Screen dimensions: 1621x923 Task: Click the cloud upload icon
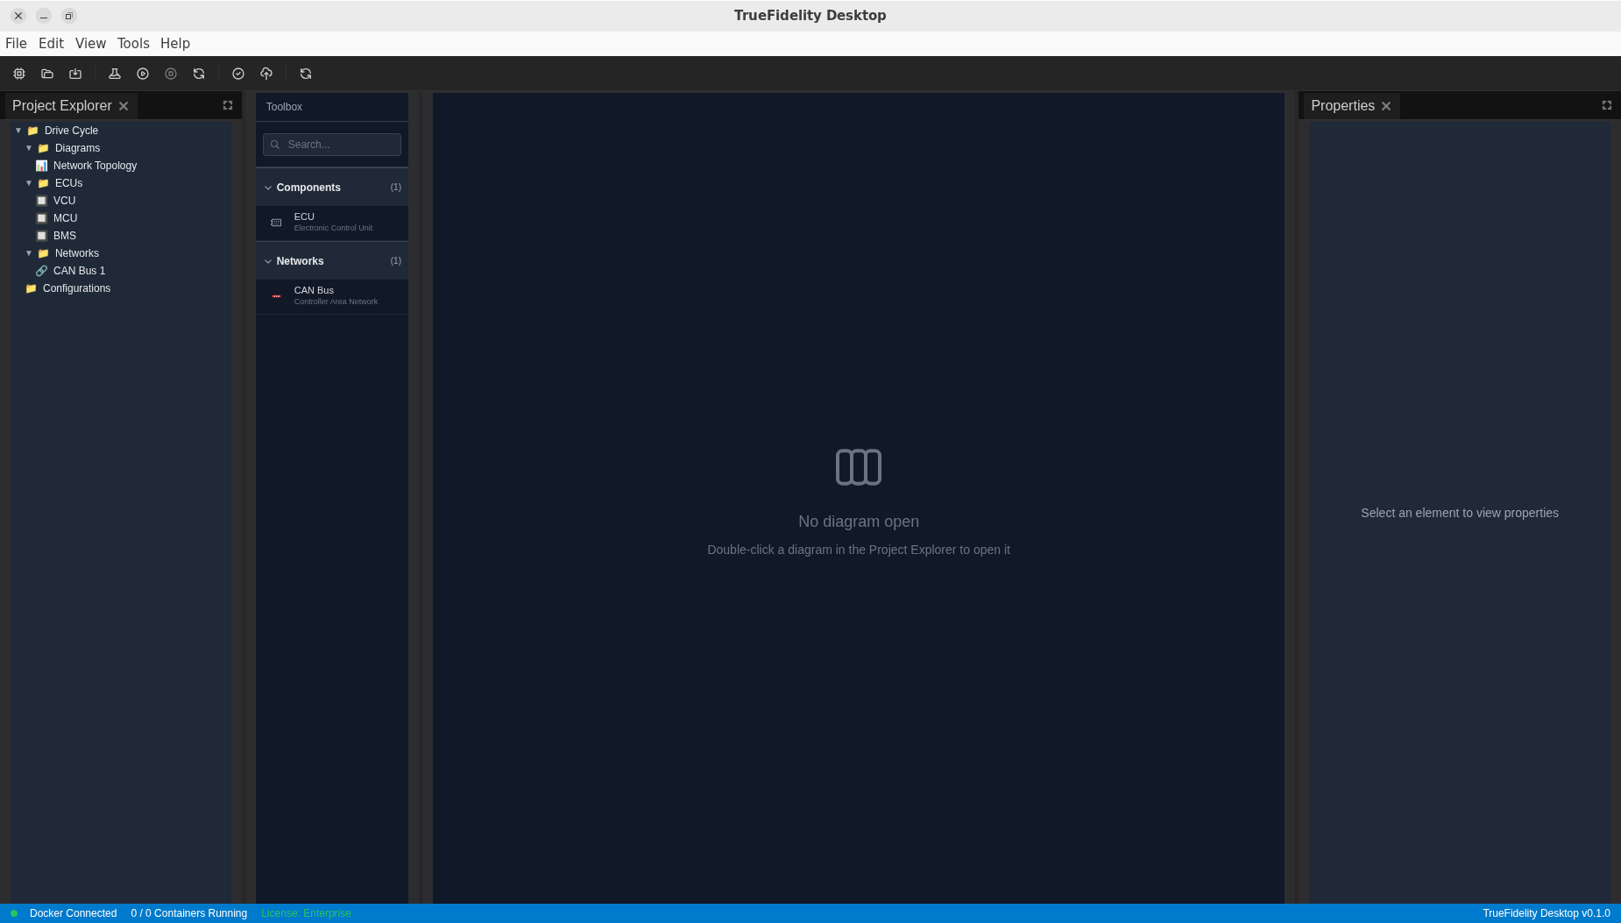266,74
